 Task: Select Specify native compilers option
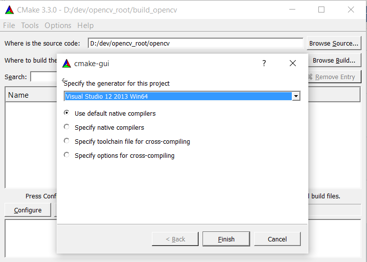[67, 127]
